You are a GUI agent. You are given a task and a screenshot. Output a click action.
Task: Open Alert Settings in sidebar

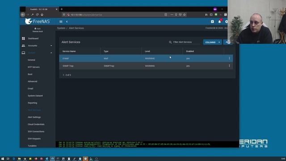click(34, 117)
